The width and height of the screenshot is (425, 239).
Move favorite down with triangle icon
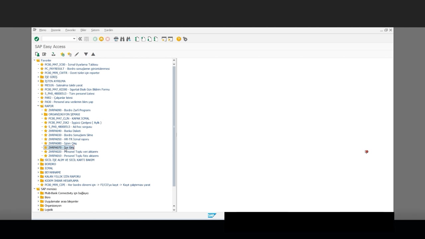(86, 54)
